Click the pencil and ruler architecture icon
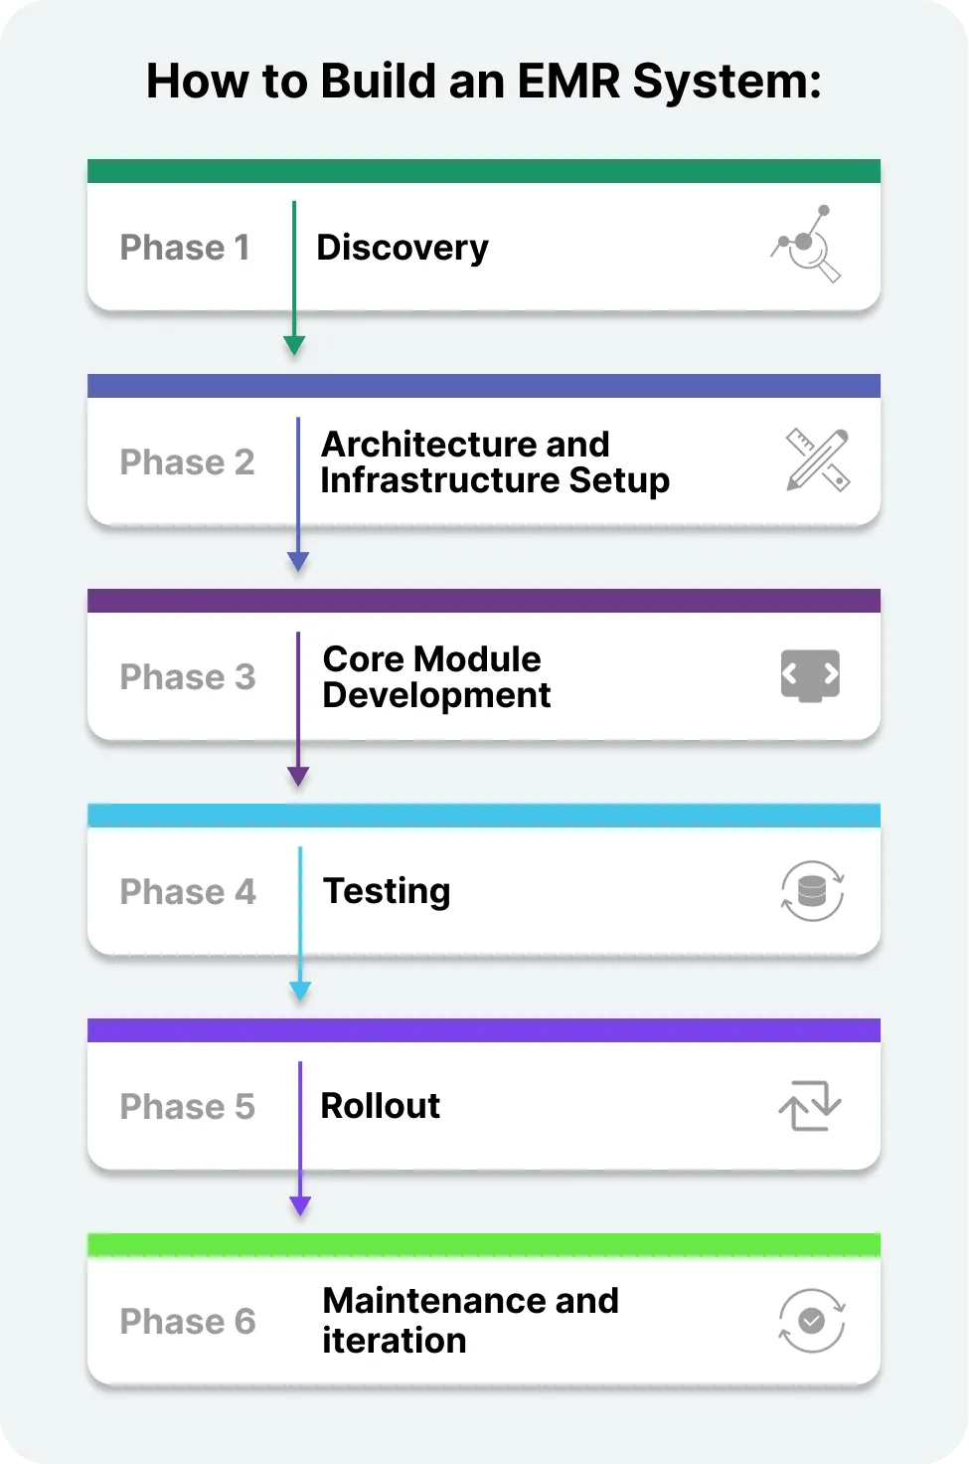 [817, 459]
